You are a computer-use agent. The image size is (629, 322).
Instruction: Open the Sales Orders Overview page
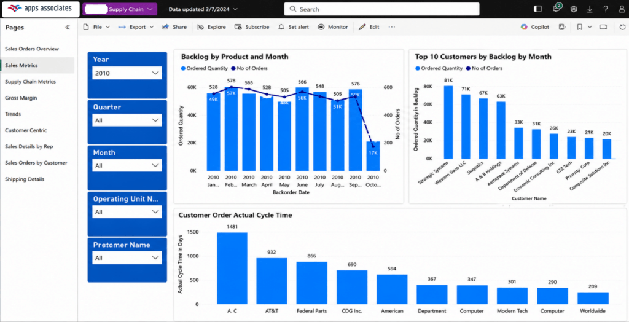pyautogui.click(x=32, y=49)
